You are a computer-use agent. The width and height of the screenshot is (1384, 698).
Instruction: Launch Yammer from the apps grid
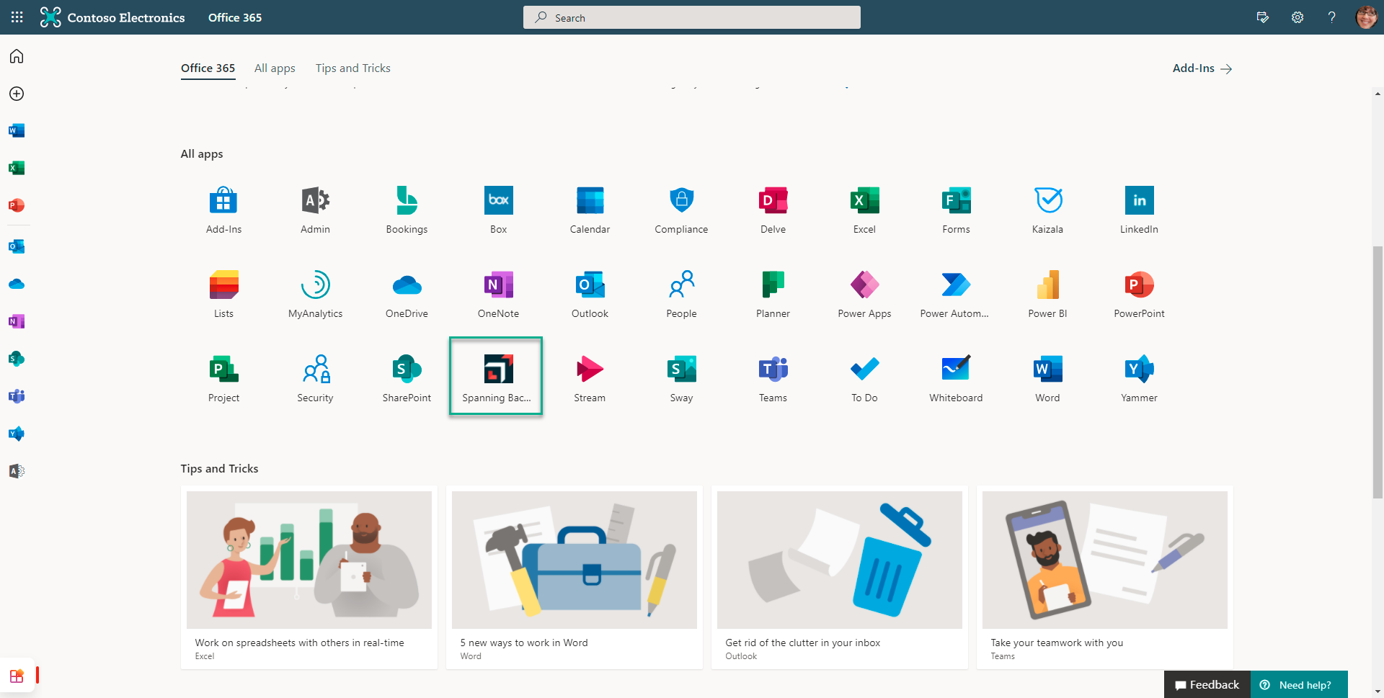[1139, 377]
